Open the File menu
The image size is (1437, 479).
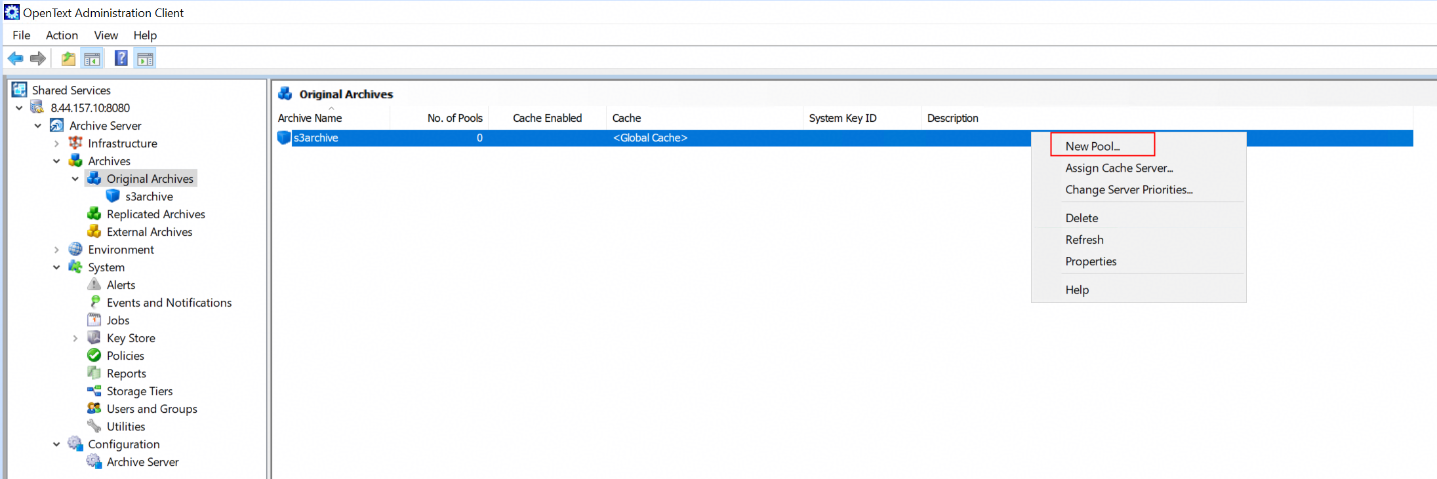[22, 35]
